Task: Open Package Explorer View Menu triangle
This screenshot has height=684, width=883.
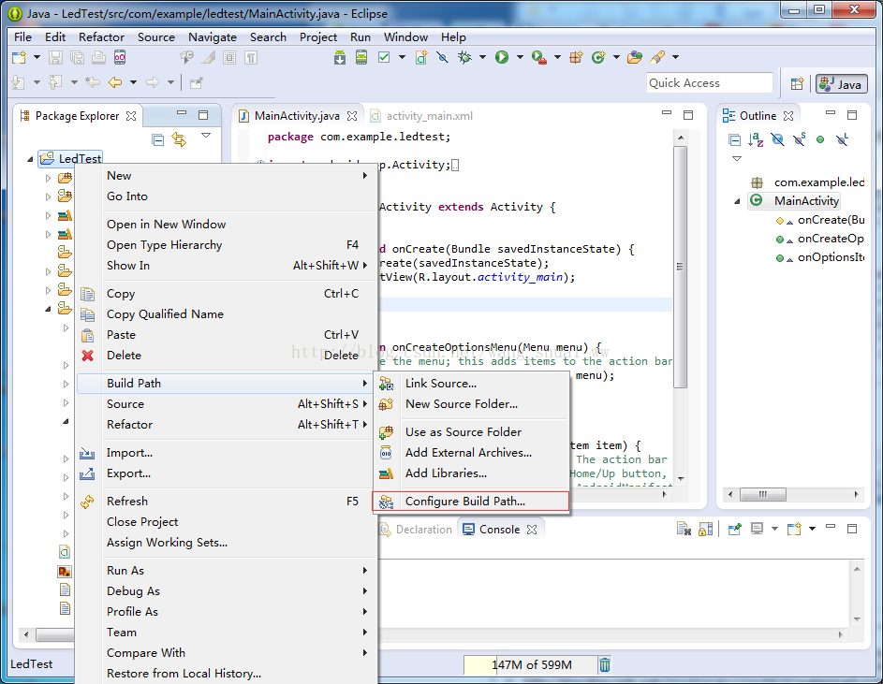Action: pos(206,136)
